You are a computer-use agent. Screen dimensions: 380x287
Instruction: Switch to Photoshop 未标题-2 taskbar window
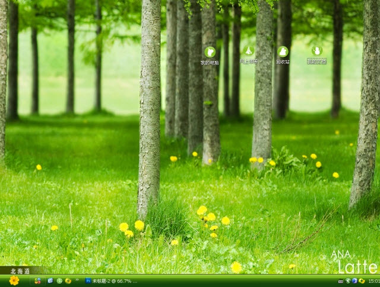111,281
